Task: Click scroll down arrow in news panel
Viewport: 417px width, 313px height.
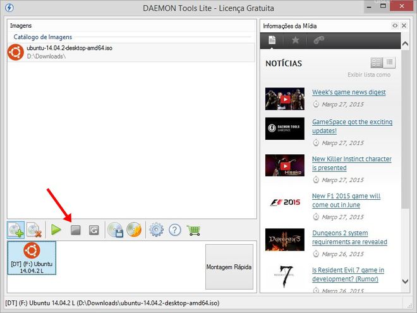Action: pyautogui.click(x=405, y=281)
